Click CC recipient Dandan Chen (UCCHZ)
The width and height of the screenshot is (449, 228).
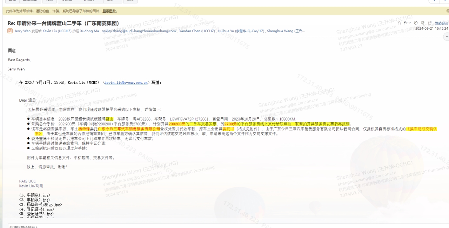pyautogui.click(x=196, y=31)
